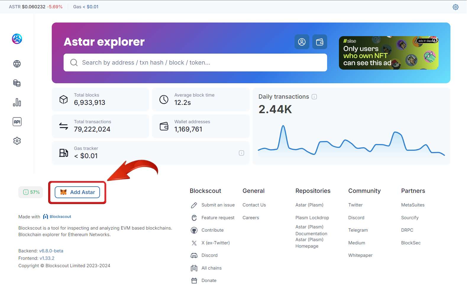Click the wallet connect icon button
Image resolution: width=467 pixels, height=290 pixels.
pyautogui.click(x=320, y=42)
